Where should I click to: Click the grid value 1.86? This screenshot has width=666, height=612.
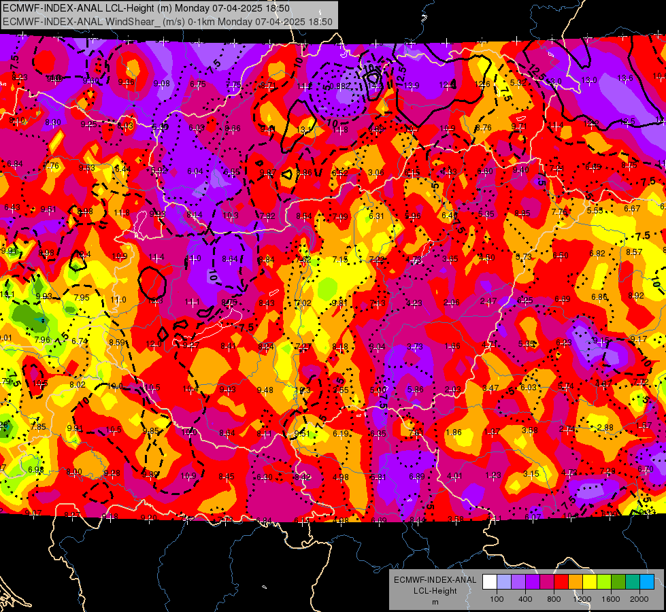click(x=453, y=432)
